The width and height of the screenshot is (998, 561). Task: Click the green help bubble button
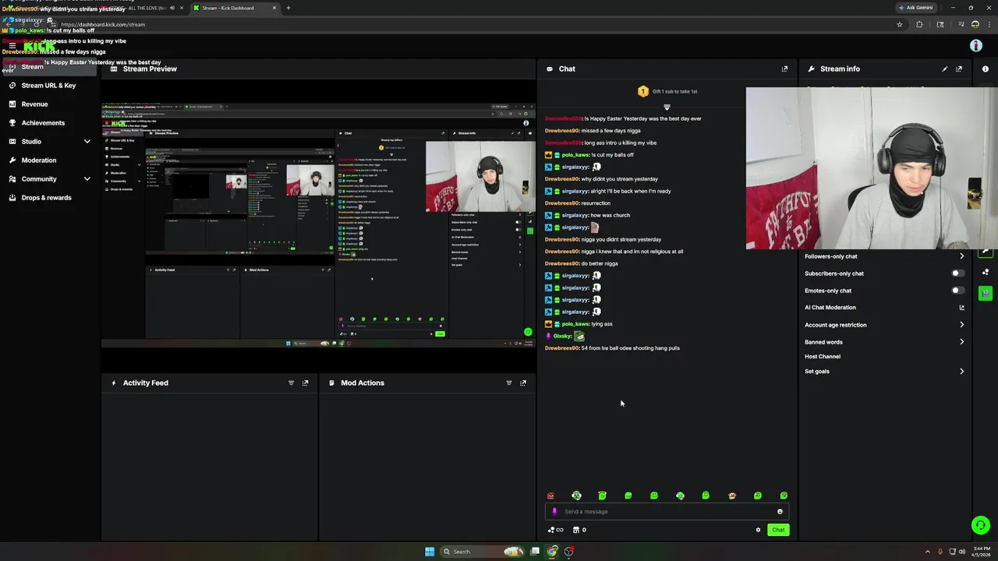(981, 526)
